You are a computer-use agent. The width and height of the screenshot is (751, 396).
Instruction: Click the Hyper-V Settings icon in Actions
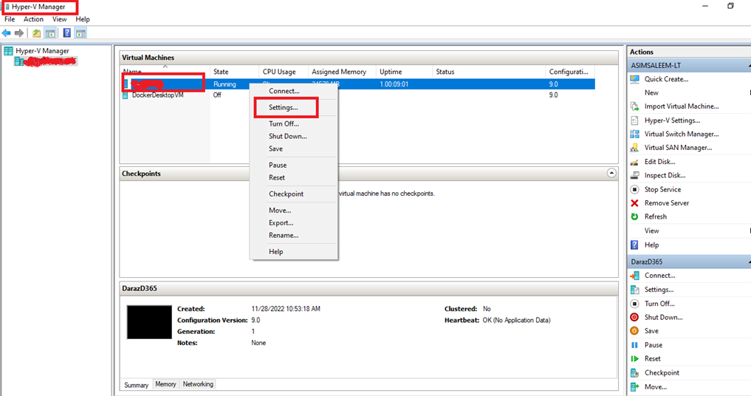pyautogui.click(x=634, y=120)
